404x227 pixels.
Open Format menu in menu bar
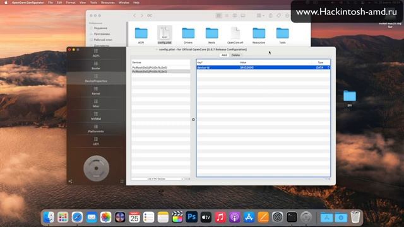pyautogui.click(x=71, y=3)
